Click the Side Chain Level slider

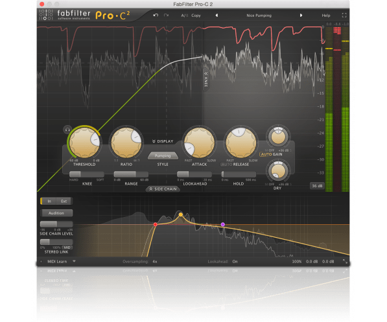point(56,224)
